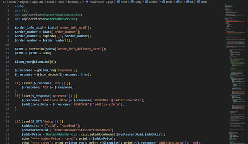The image size is (248, 144).
Task: Click line number 22 in the gutter
Action: pos(7,96)
